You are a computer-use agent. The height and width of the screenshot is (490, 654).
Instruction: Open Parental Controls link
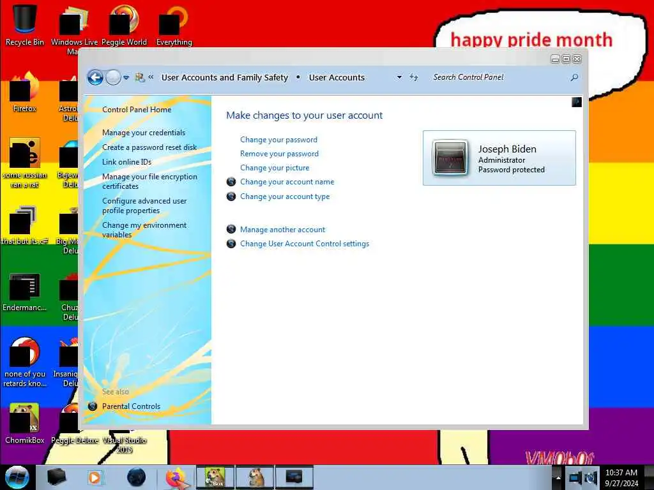click(x=131, y=406)
